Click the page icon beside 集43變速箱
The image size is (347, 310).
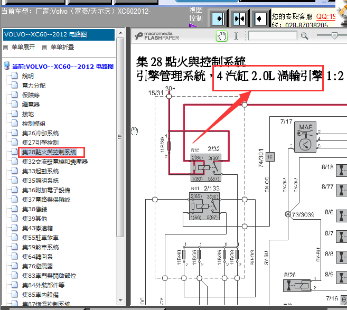15,228
